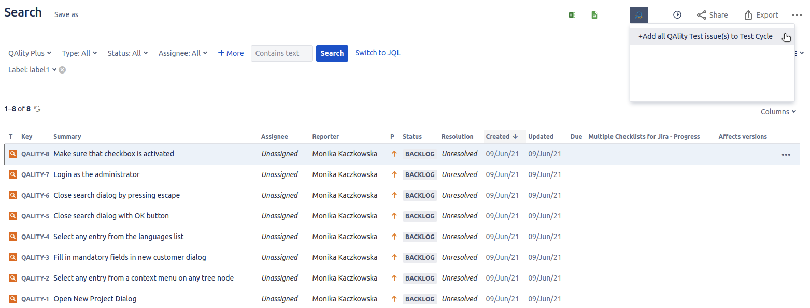Viewport: 810px width, 308px height.
Task: Switch to JQL search mode
Action: tap(378, 53)
